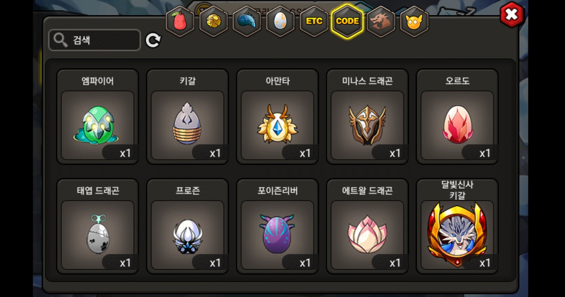
Task: Pick the 프로즌 white ice egg
Action: (187, 226)
